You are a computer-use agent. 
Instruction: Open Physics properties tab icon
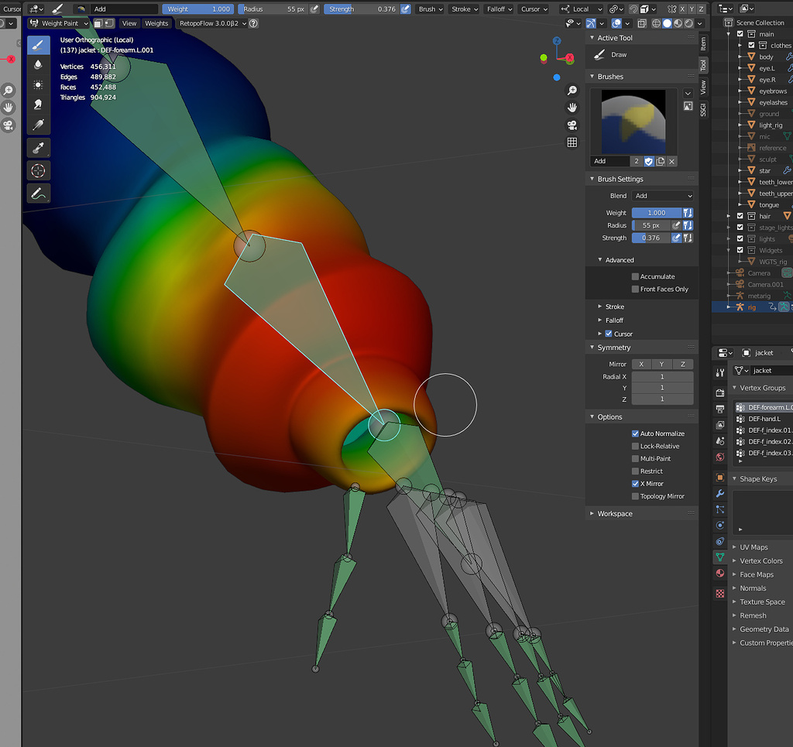(720, 525)
